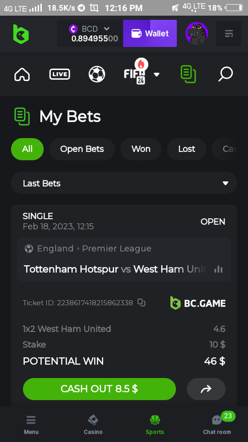
Task: Open the Last Bets dropdown
Action: coord(124,183)
